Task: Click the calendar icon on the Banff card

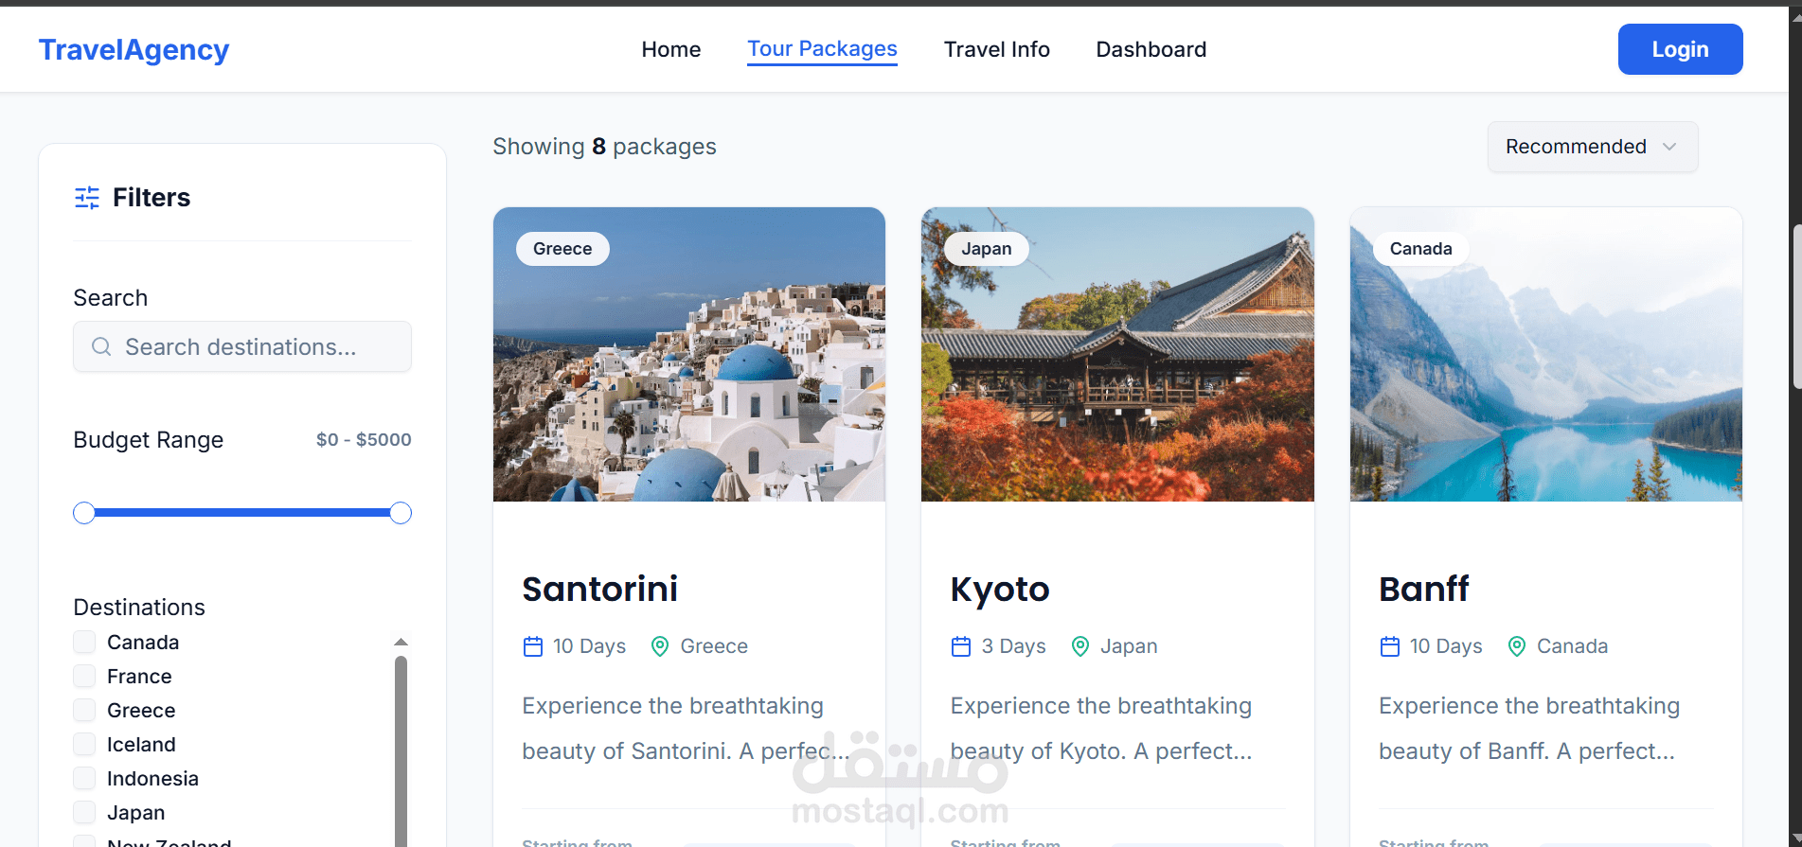Action: point(1389,645)
